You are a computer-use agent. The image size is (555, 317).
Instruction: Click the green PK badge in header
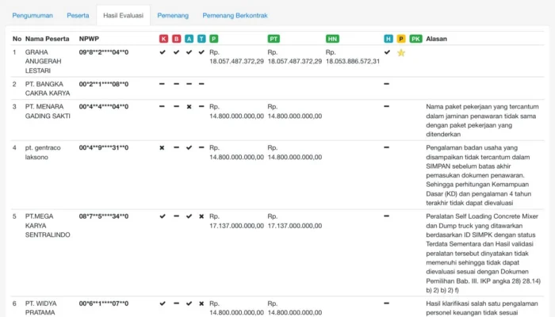(416, 39)
